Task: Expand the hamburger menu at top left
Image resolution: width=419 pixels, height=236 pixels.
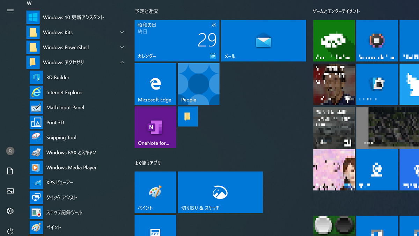Action: pos(10,11)
